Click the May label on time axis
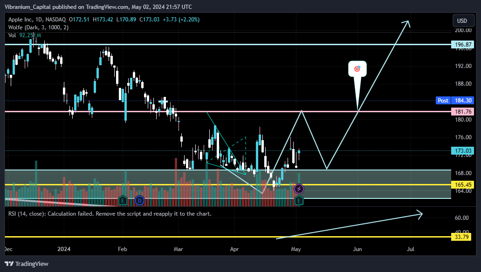 296,249
